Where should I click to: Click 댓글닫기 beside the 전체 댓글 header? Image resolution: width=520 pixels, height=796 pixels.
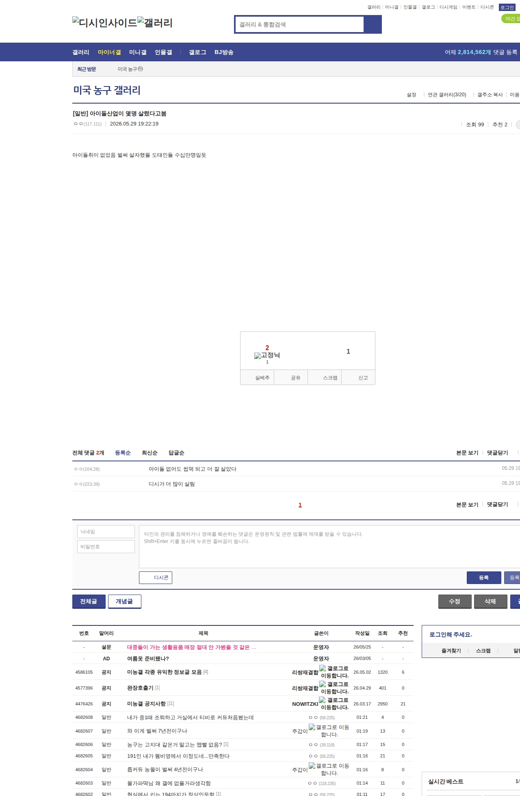coord(497,453)
